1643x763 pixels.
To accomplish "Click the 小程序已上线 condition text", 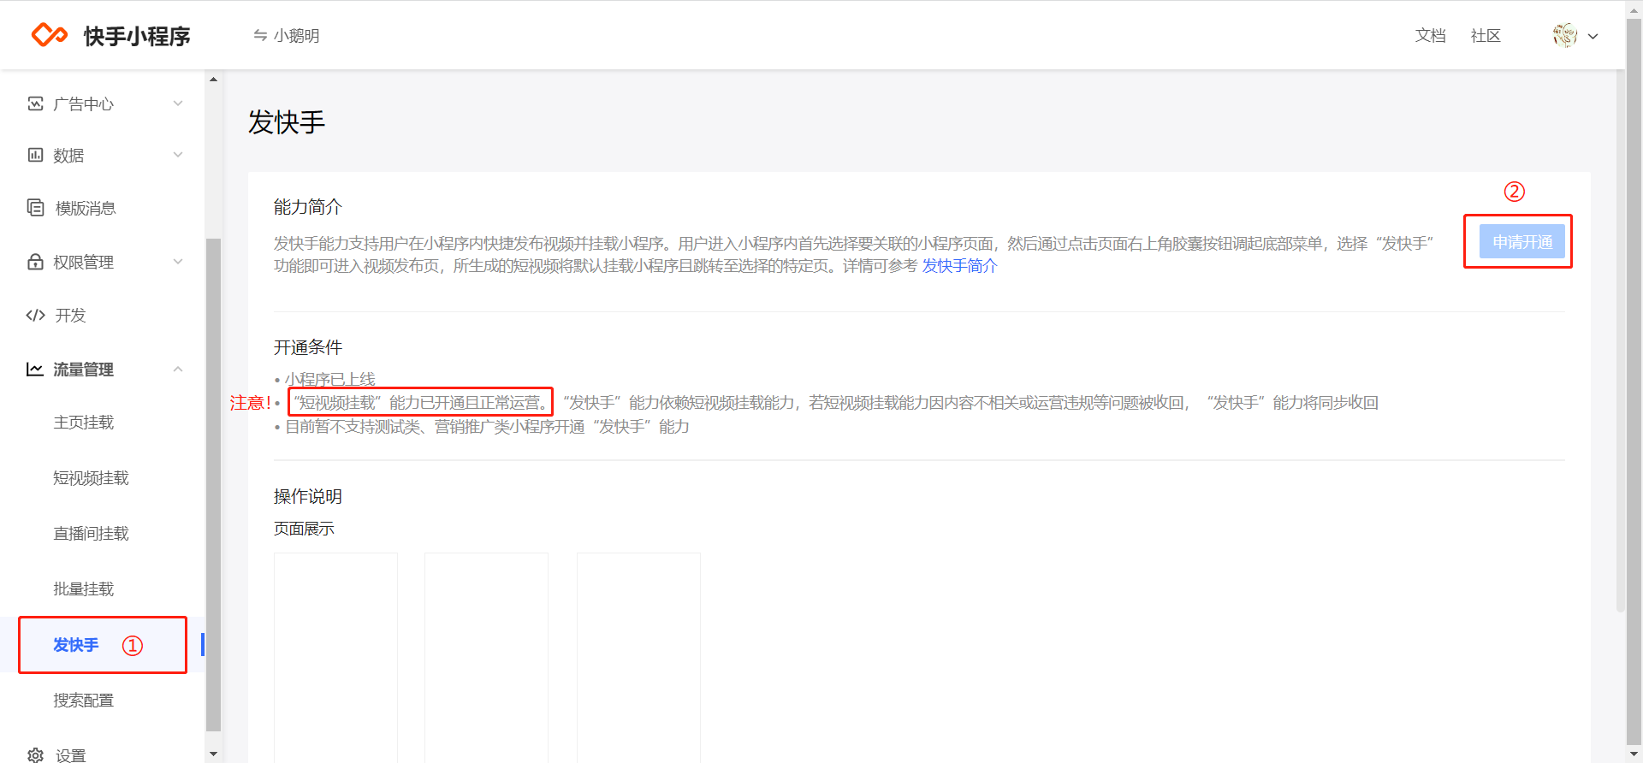I will (x=329, y=379).
